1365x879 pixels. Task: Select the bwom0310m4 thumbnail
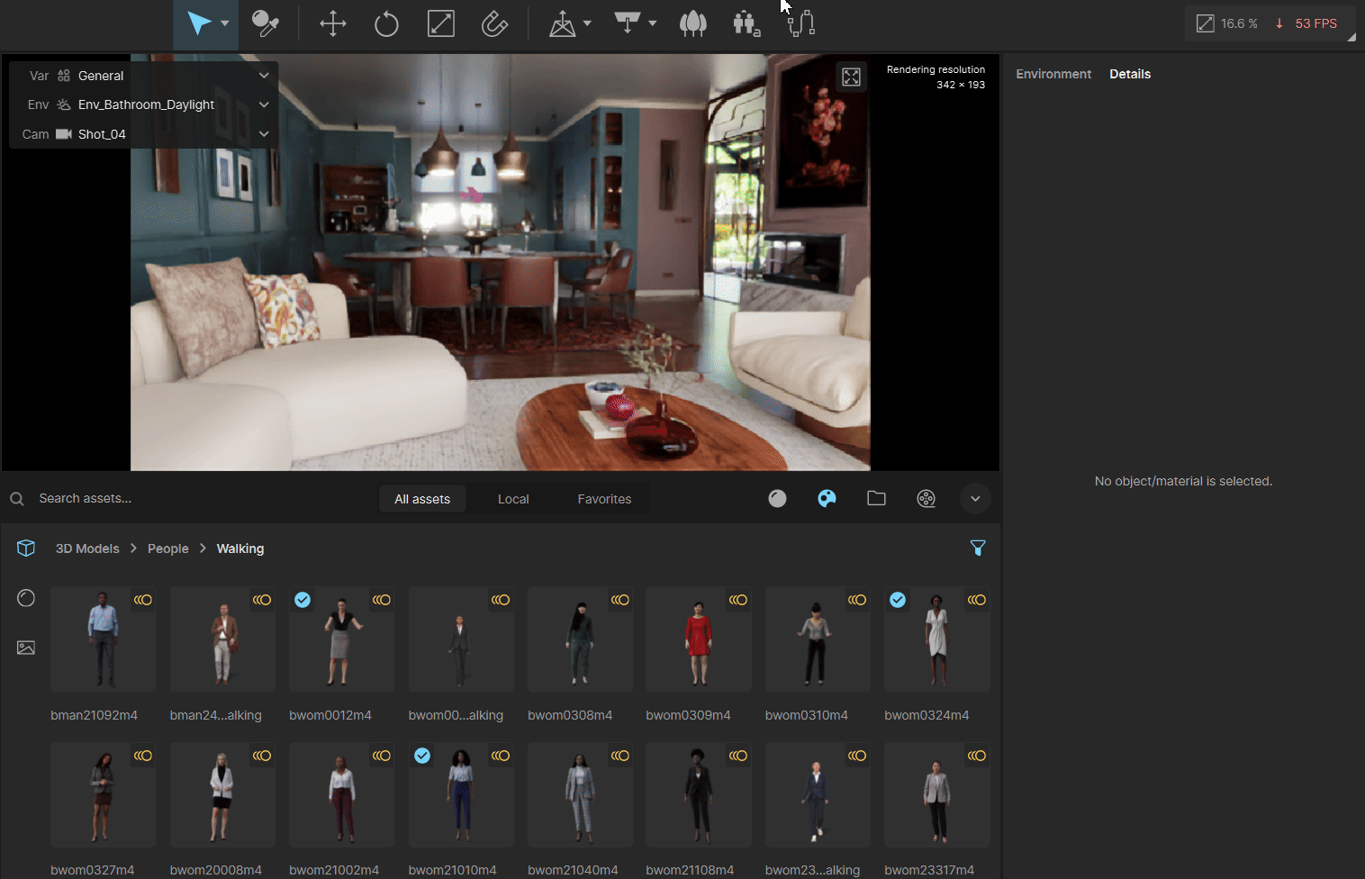(x=818, y=639)
